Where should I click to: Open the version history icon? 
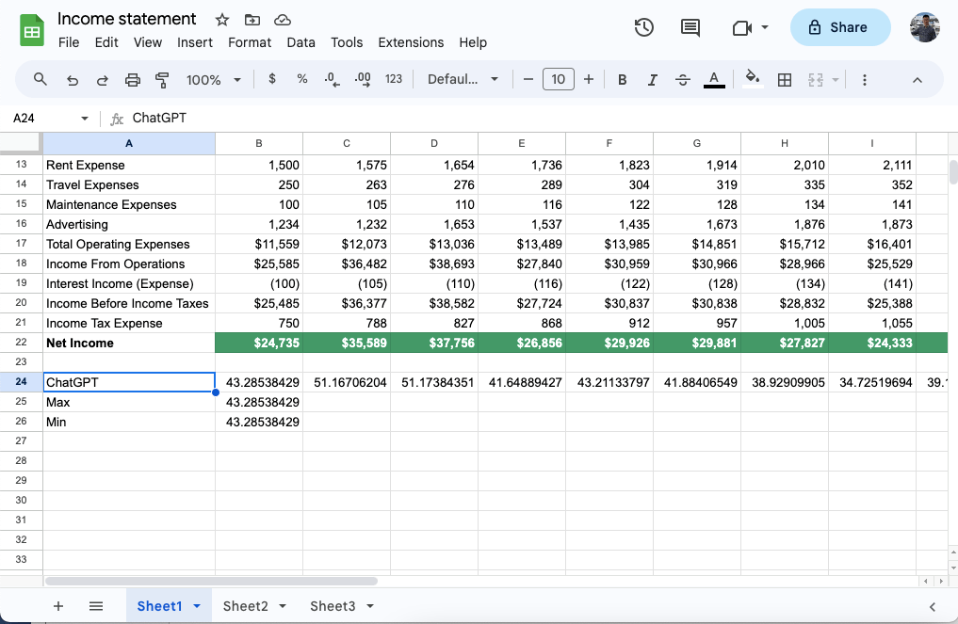pyautogui.click(x=644, y=28)
